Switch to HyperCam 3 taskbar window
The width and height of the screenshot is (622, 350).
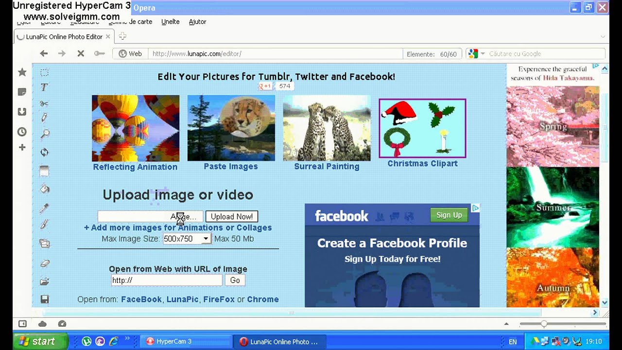[x=185, y=341]
